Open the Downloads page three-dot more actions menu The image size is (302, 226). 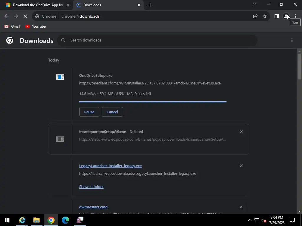tap(292, 40)
